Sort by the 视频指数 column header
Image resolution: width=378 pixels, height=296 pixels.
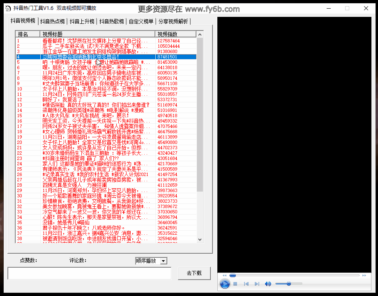point(175,34)
